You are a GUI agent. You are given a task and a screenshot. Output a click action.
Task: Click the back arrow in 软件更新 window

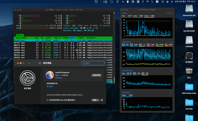point(29,63)
